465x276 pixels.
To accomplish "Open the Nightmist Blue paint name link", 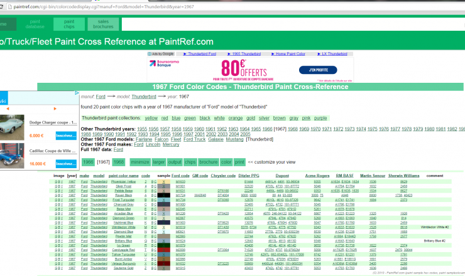I will (x=123, y=223).
